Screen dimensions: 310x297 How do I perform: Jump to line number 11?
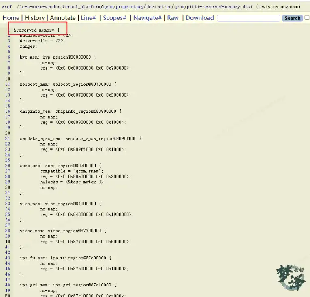[x=8, y=84]
